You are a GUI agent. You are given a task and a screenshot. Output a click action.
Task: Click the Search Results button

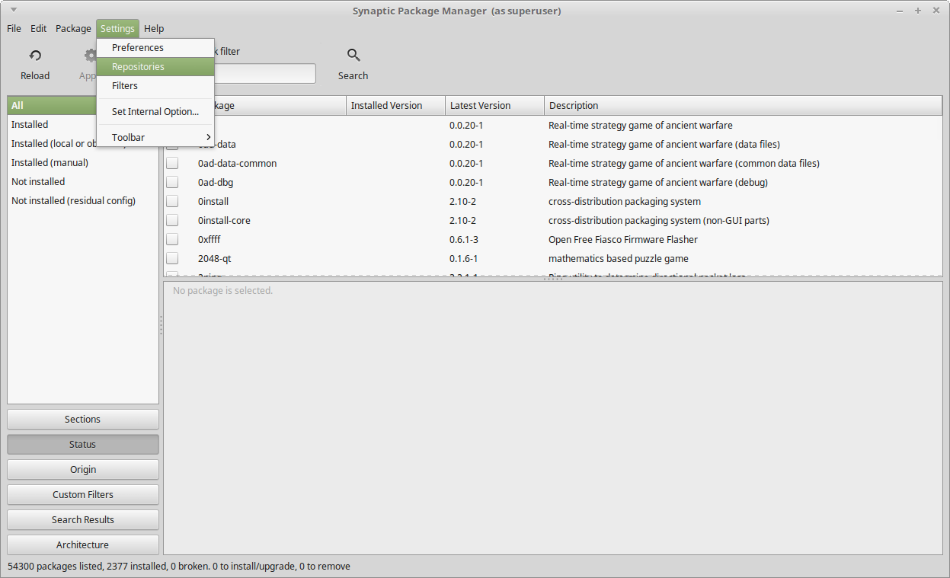tap(83, 519)
